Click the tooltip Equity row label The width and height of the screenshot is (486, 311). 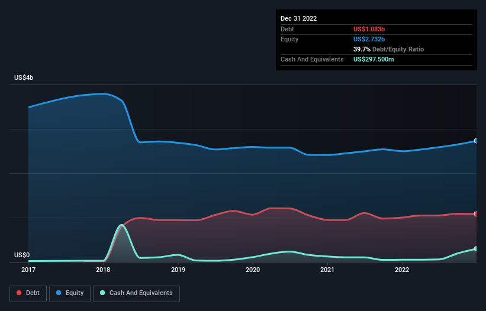pos(289,39)
